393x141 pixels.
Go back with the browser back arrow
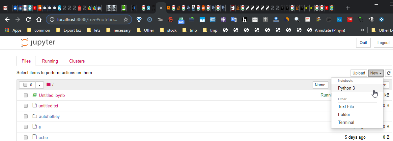(7, 19)
